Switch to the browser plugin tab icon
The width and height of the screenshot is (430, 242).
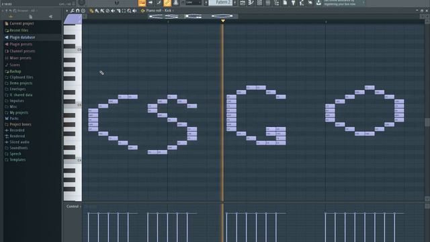[x=51, y=16]
